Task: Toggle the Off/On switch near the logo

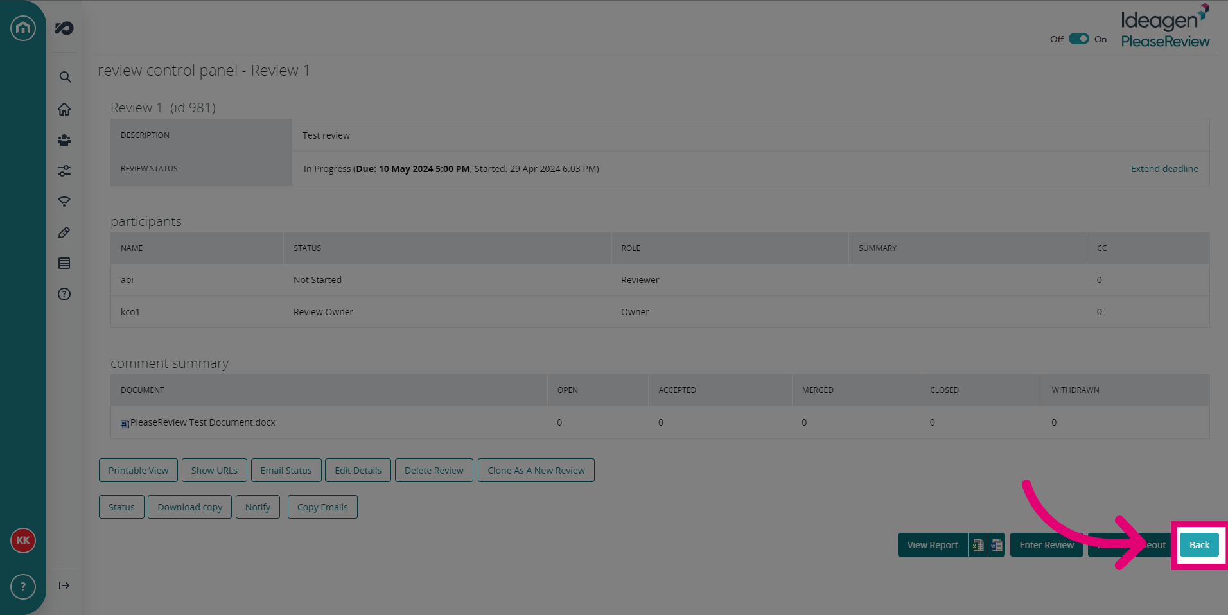Action: point(1079,39)
